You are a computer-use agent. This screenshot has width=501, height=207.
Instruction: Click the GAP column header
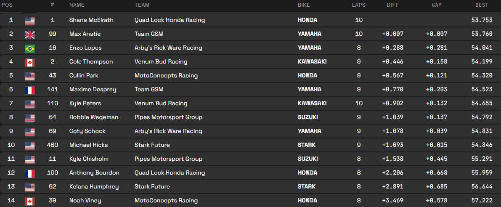[x=436, y=5]
